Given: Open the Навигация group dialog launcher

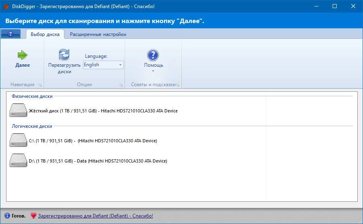Looking at the screenshot, I should coord(40,85).
